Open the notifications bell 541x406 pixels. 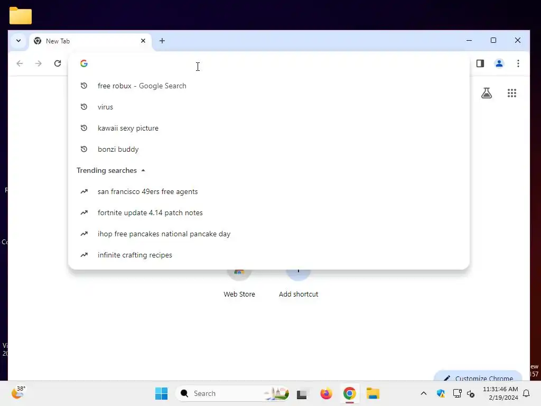coord(527,393)
